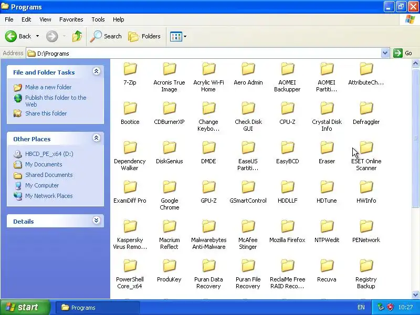Click the EN language indicator
The width and height of the screenshot is (420, 315).
[361, 308]
